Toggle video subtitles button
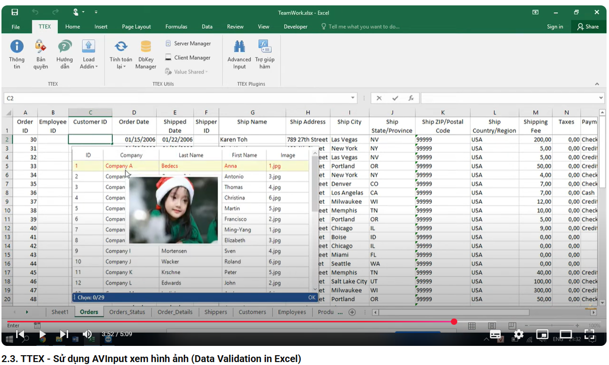The image size is (609, 365). [x=495, y=335]
